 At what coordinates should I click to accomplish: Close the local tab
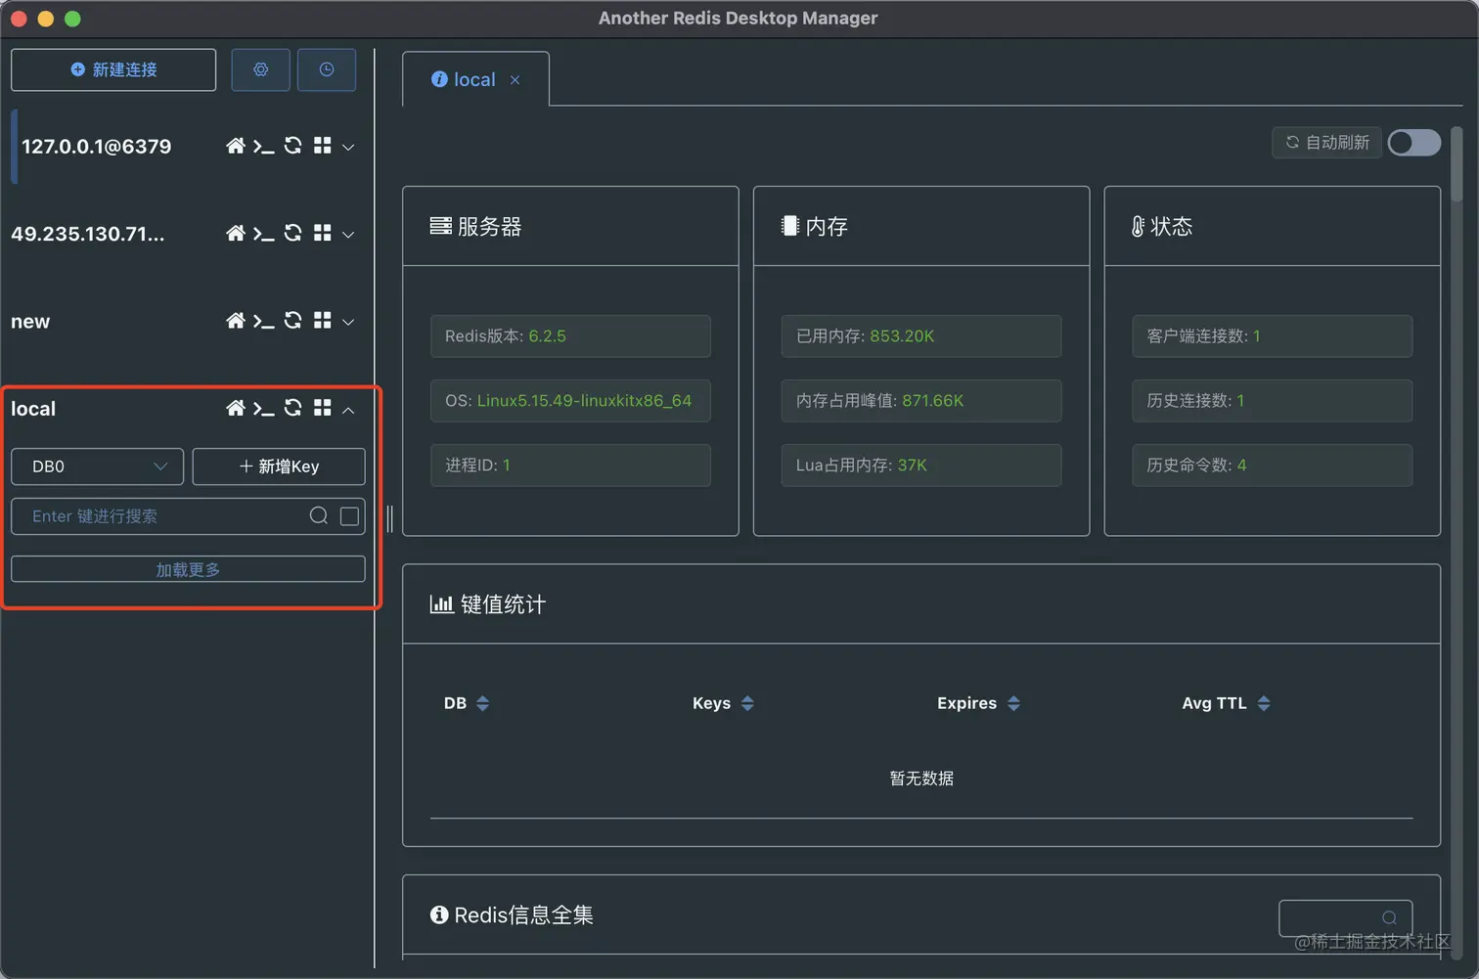[x=515, y=80]
